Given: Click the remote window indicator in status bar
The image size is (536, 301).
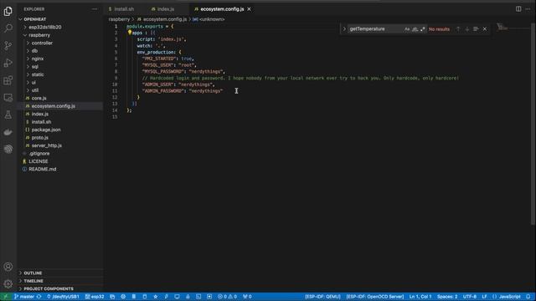Looking at the screenshot, I should click(x=5, y=297).
